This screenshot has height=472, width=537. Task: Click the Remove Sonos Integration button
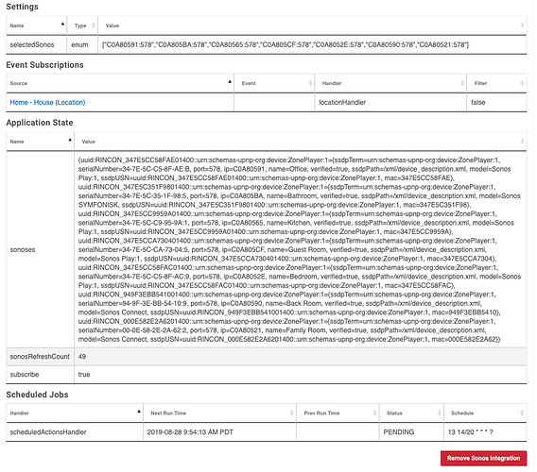pyautogui.click(x=483, y=458)
